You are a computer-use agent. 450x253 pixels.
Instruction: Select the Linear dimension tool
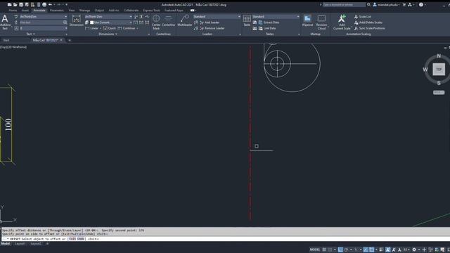(91, 28)
